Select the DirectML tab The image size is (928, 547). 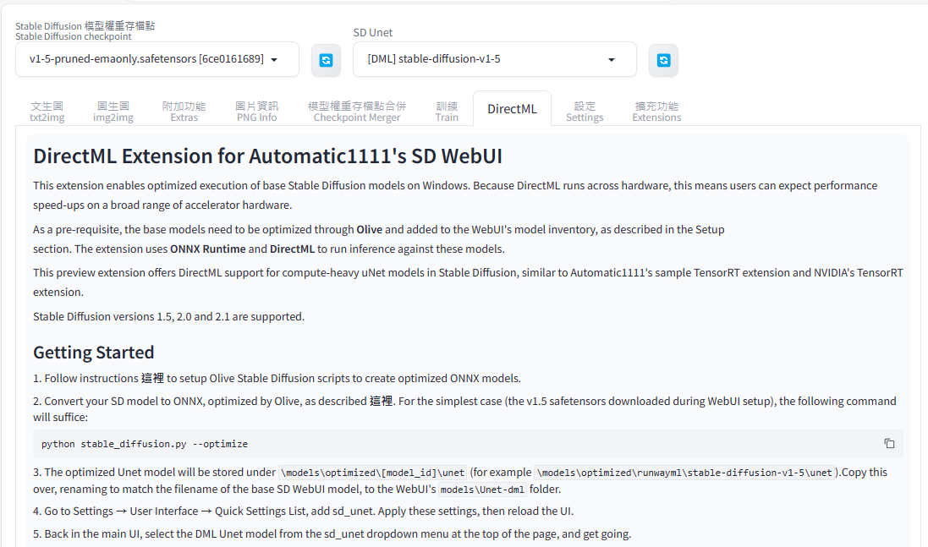[512, 109]
